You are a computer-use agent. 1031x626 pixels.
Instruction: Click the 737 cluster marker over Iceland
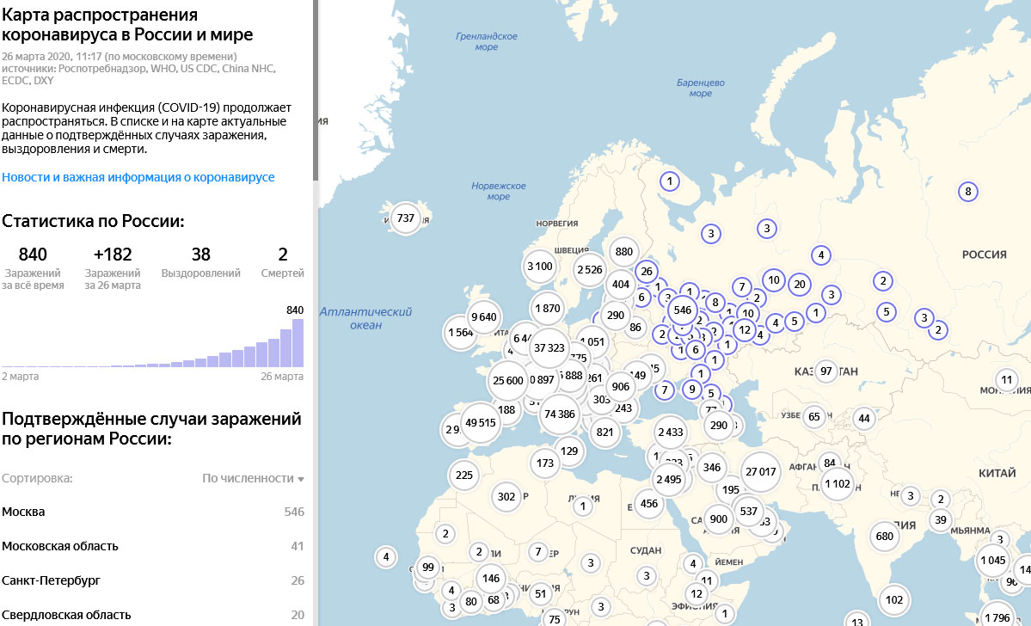tap(406, 218)
